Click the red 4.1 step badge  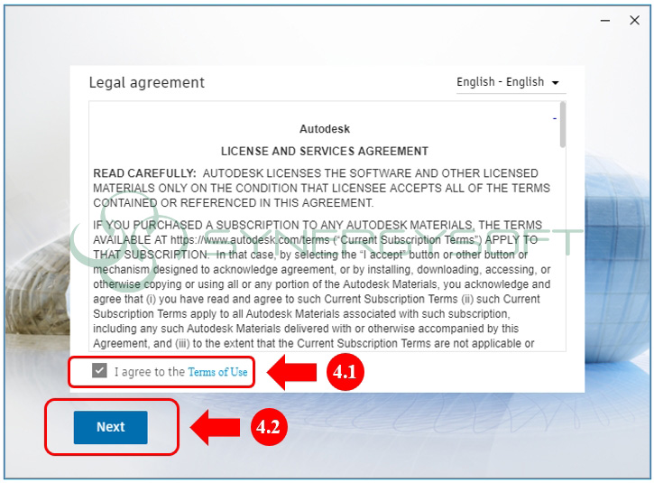tap(344, 373)
